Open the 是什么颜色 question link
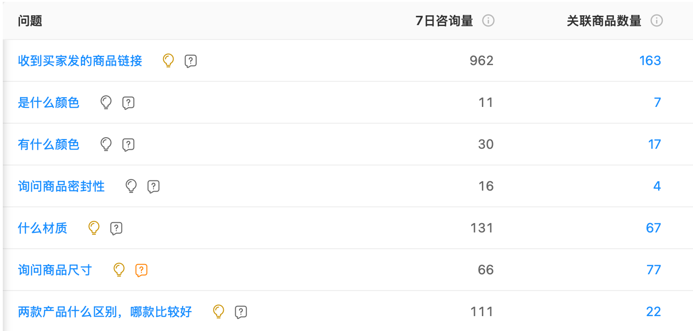The image size is (693, 331). (x=48, y=102)
